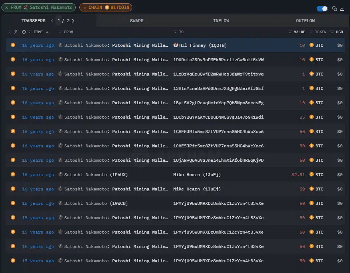
Task: Click the download/export icon top right
Action: pos(342,8)
